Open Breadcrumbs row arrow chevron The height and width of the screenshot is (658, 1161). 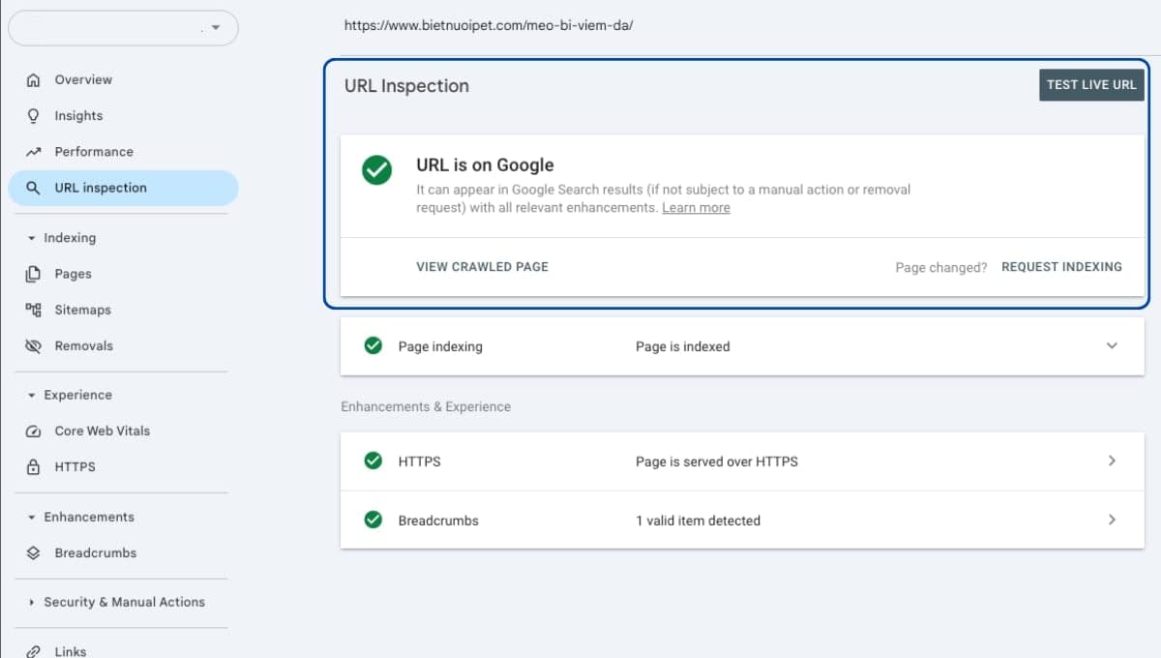(x=1112, y=520)
